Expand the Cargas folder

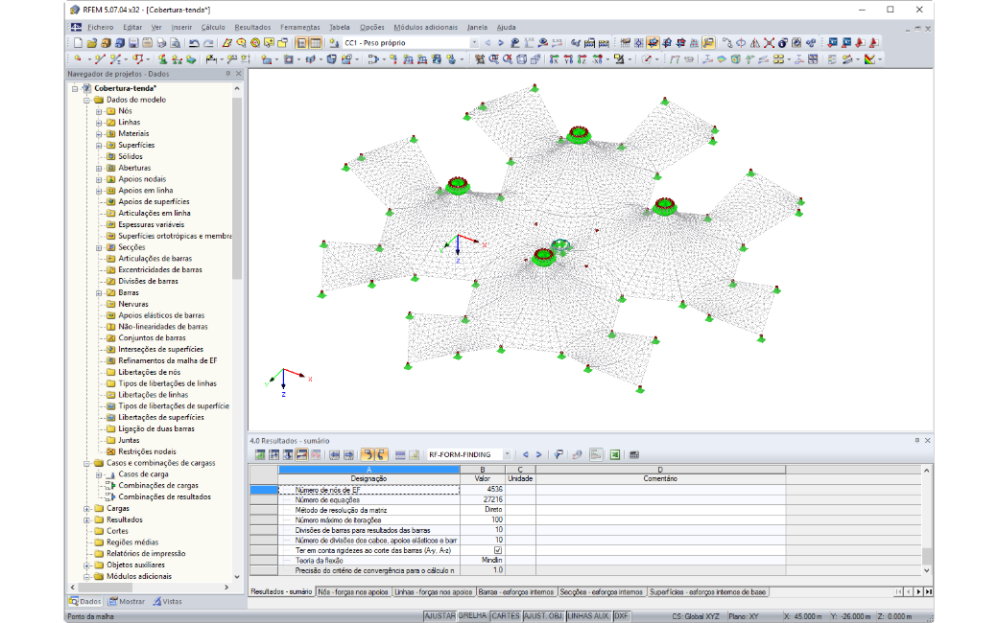click(87, 509)
